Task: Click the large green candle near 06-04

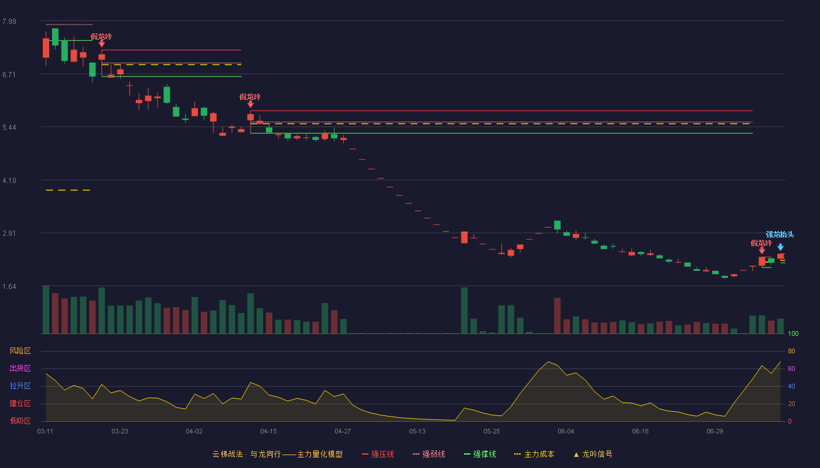Action: [x=557, y=225]
